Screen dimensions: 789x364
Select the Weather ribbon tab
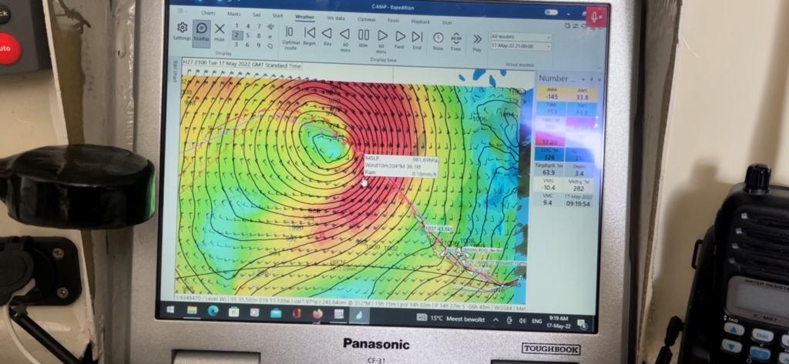[304, 17]
